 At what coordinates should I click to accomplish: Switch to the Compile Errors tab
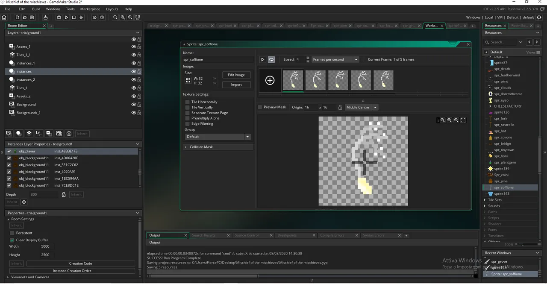point(332,235)
